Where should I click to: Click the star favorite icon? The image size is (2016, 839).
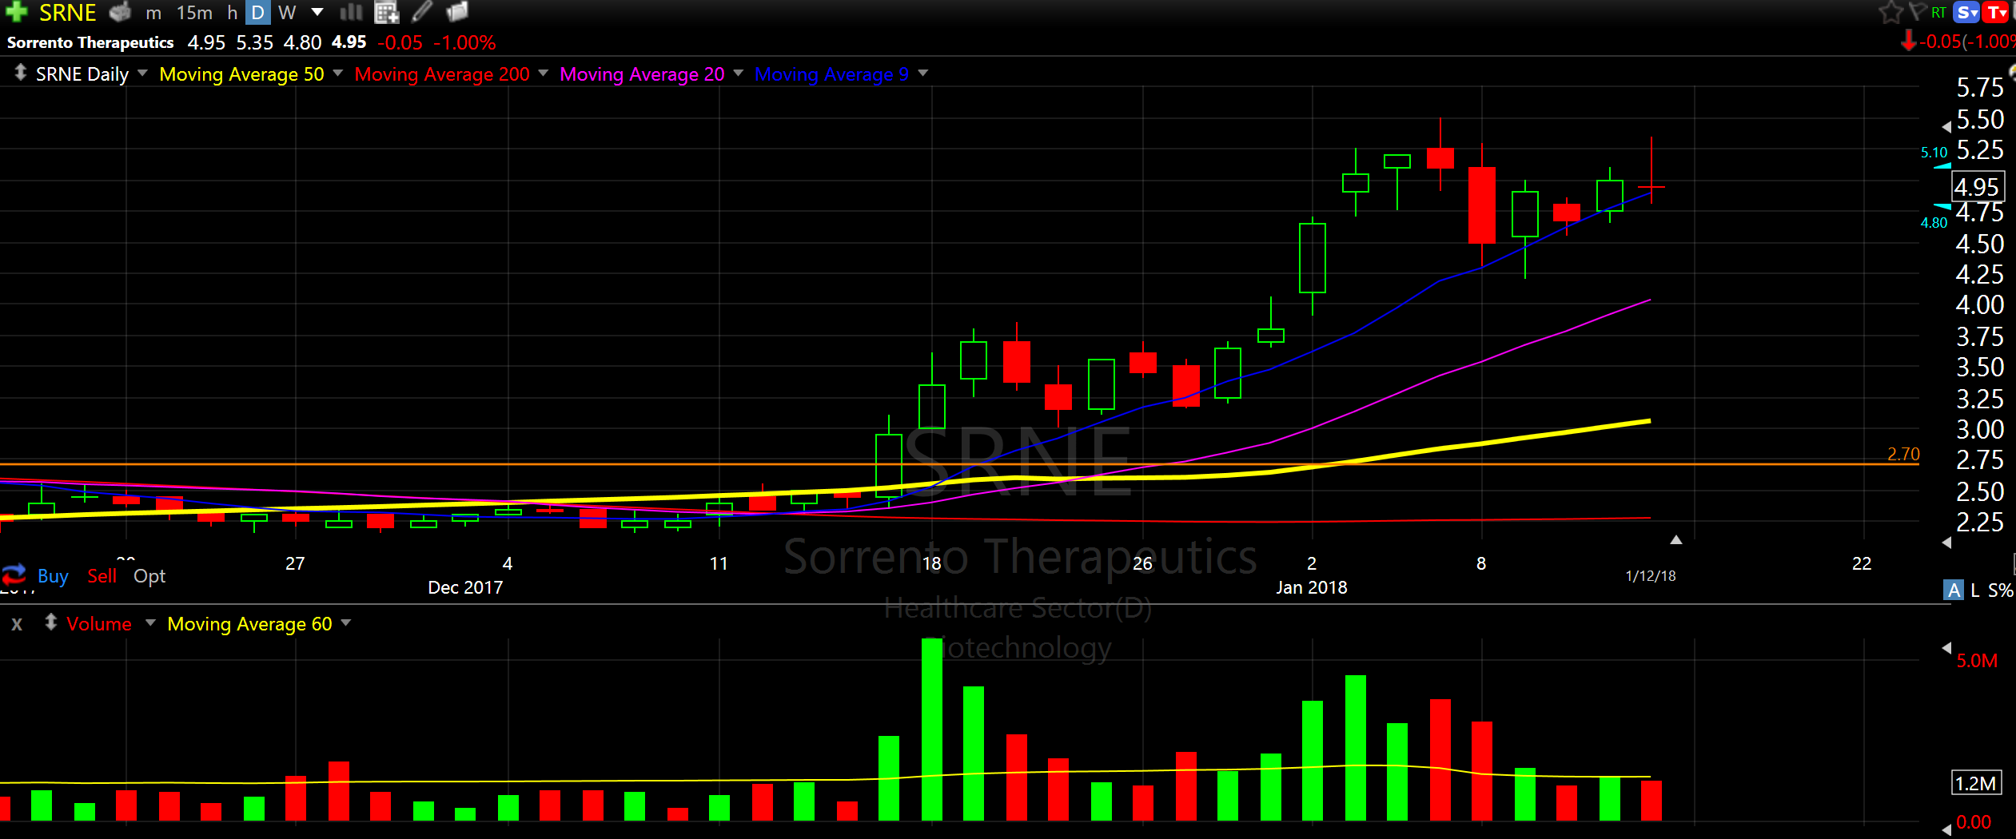tap(1890, 12)
